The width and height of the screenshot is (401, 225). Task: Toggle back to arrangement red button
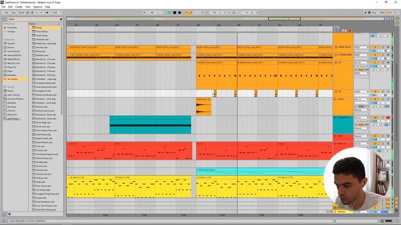(x=350, y=31)
